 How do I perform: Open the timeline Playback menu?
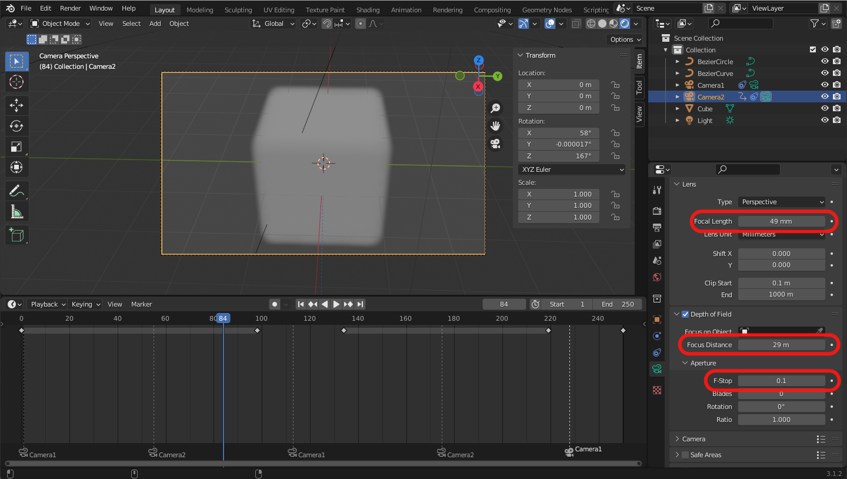point(48,304)
